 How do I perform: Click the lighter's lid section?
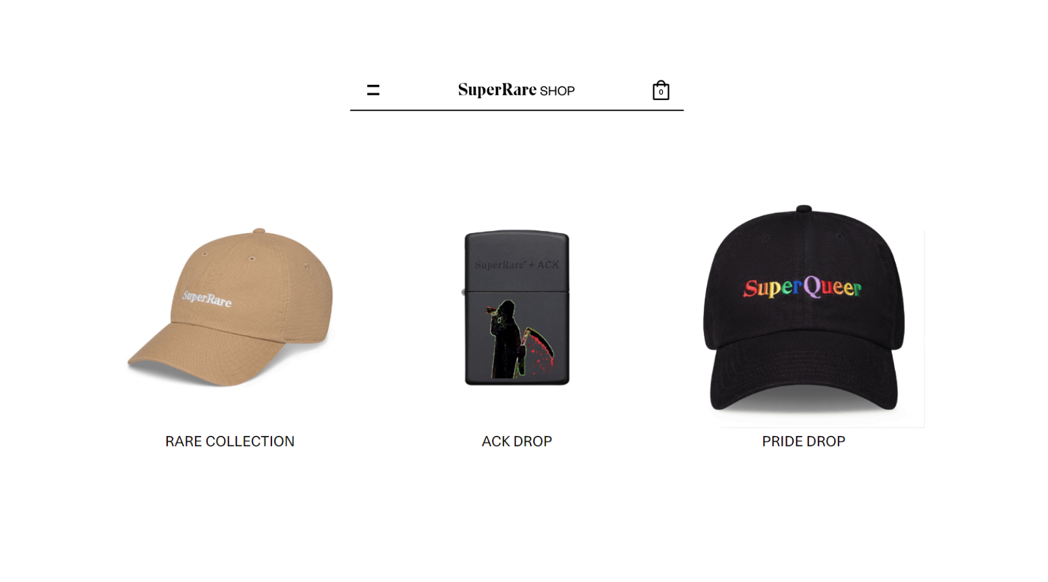click(517, 261)
